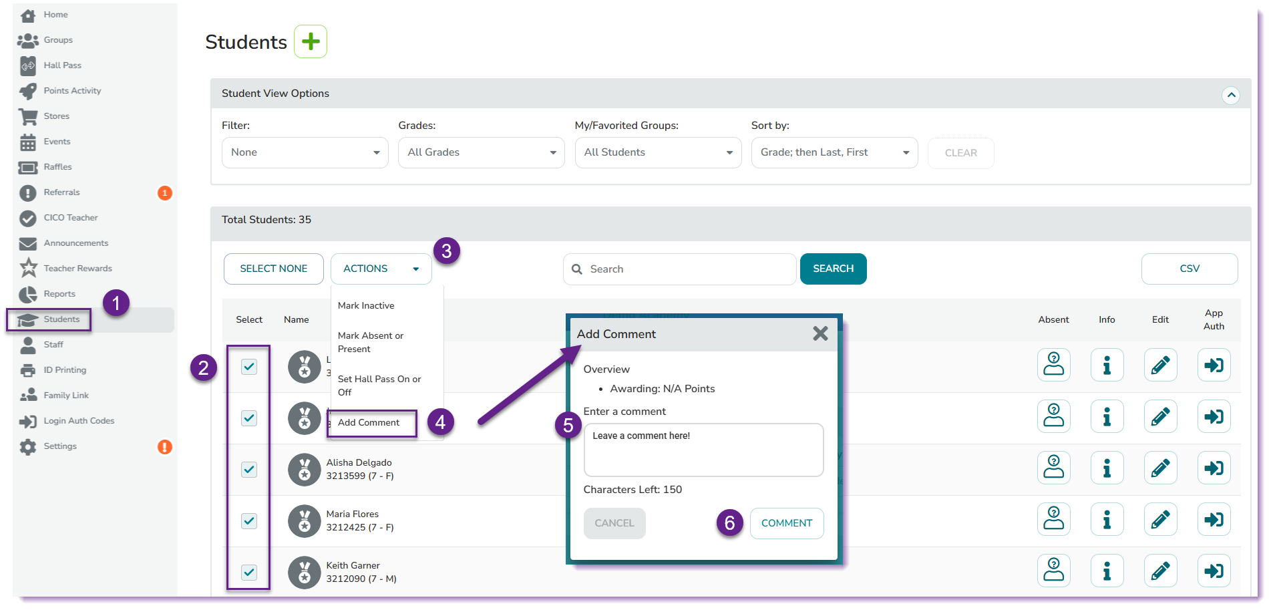
Task: Open Reports pie chart icon
Action: [x=28, y=294]
